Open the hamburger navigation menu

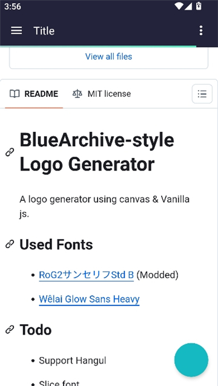tap(16, 31)
